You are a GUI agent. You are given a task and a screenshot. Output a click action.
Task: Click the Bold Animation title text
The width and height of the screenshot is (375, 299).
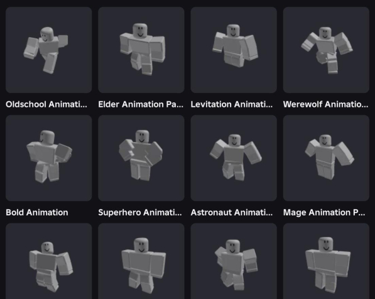click(x=37, y=212)
